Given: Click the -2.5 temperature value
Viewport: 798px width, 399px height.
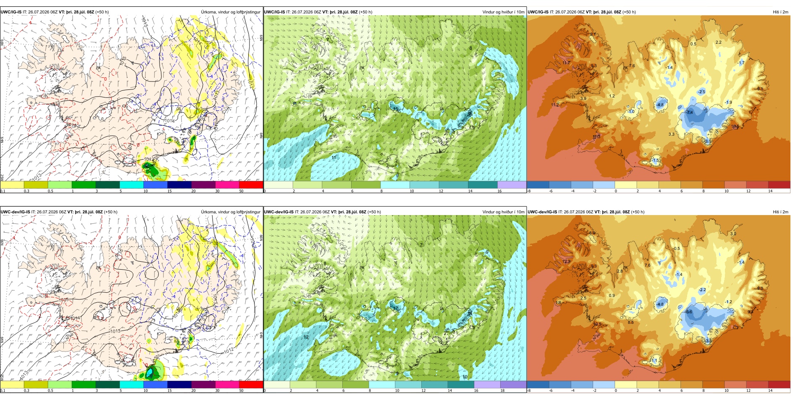Looking at the screenshot, I should point(701,92).
